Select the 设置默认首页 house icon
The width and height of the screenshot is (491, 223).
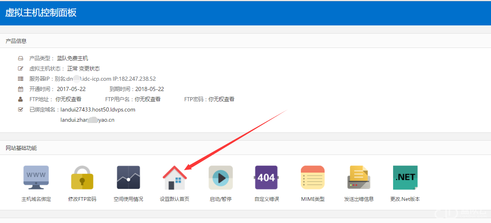point(175,177)
